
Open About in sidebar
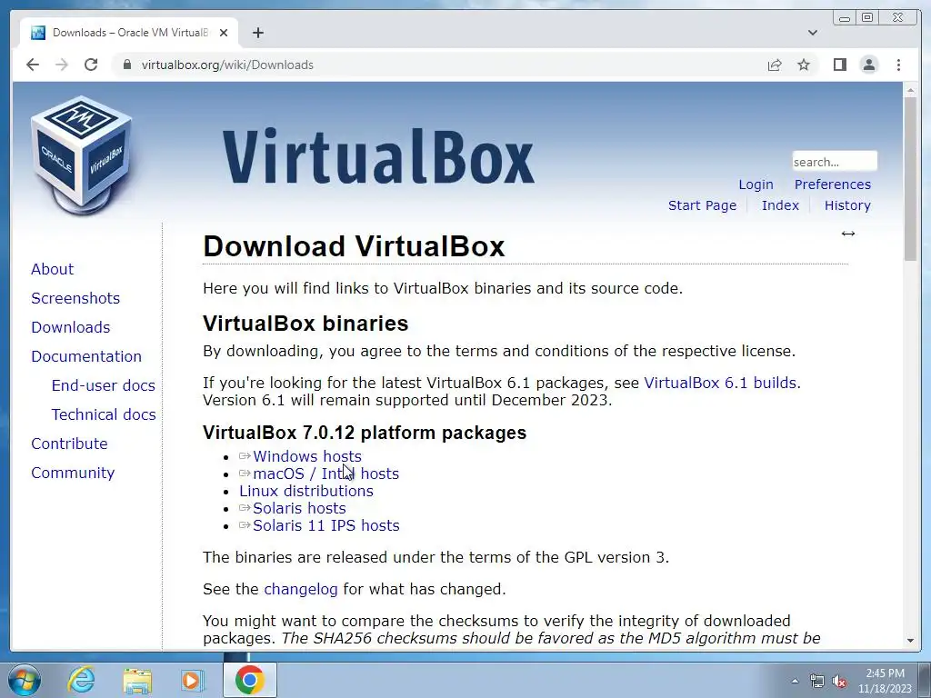52,269
